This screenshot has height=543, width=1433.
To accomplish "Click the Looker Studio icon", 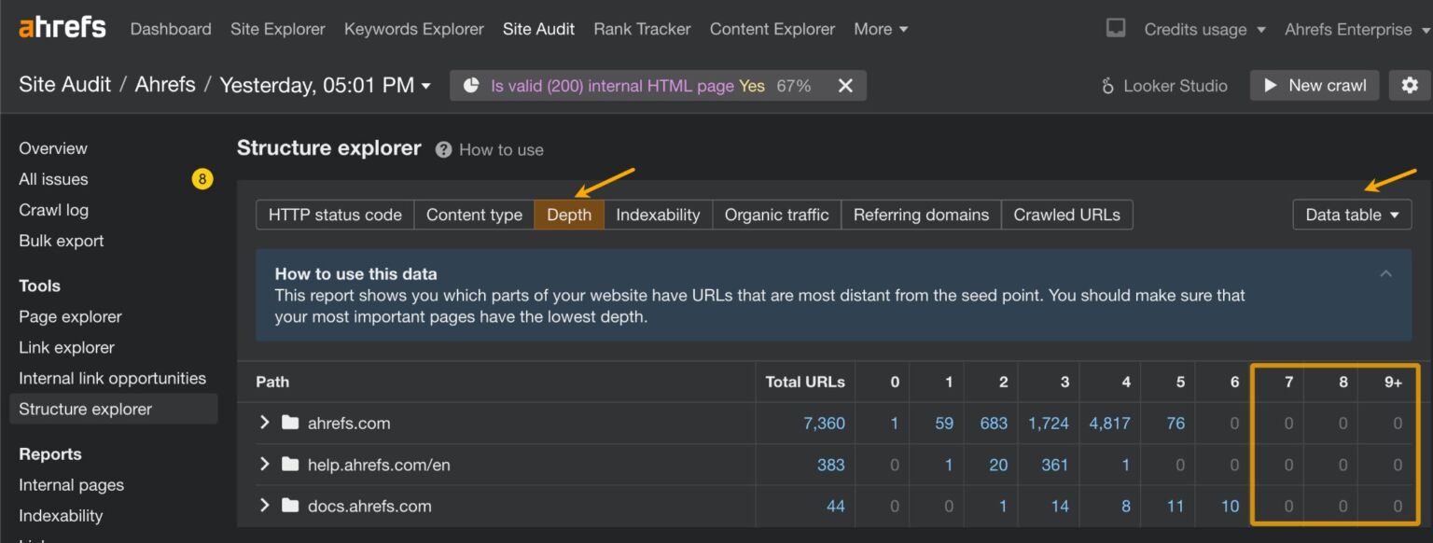I will tap(1106, 85).
